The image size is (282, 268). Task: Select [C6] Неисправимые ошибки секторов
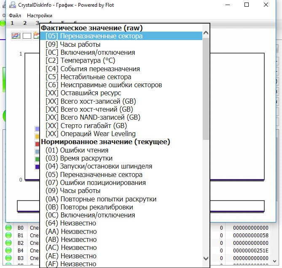(121, 85)
